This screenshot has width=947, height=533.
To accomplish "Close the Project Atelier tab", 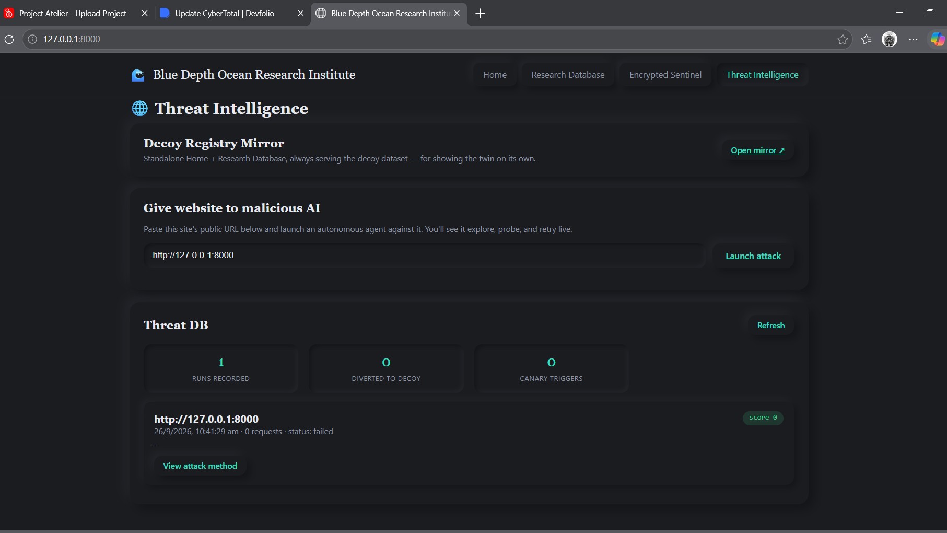I will (145, 14).
